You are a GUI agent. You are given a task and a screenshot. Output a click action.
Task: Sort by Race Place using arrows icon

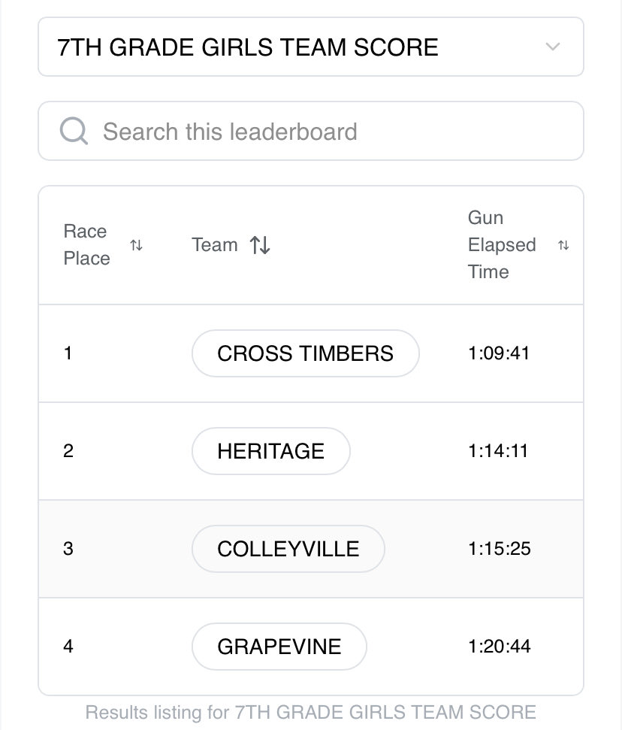coord(136,245)
